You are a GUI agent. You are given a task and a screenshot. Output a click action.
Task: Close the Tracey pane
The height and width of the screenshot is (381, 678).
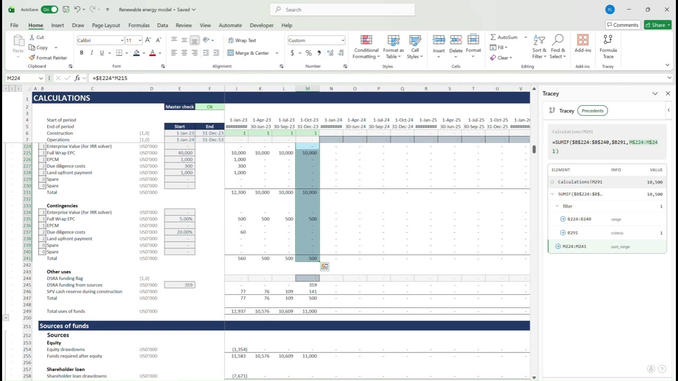[x=667, y=94]
